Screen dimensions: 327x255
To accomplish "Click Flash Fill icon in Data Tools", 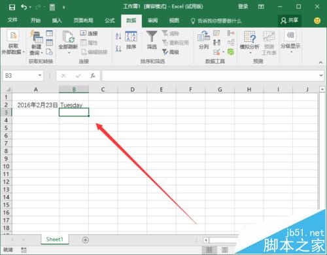I will click(x=216, y=33).
